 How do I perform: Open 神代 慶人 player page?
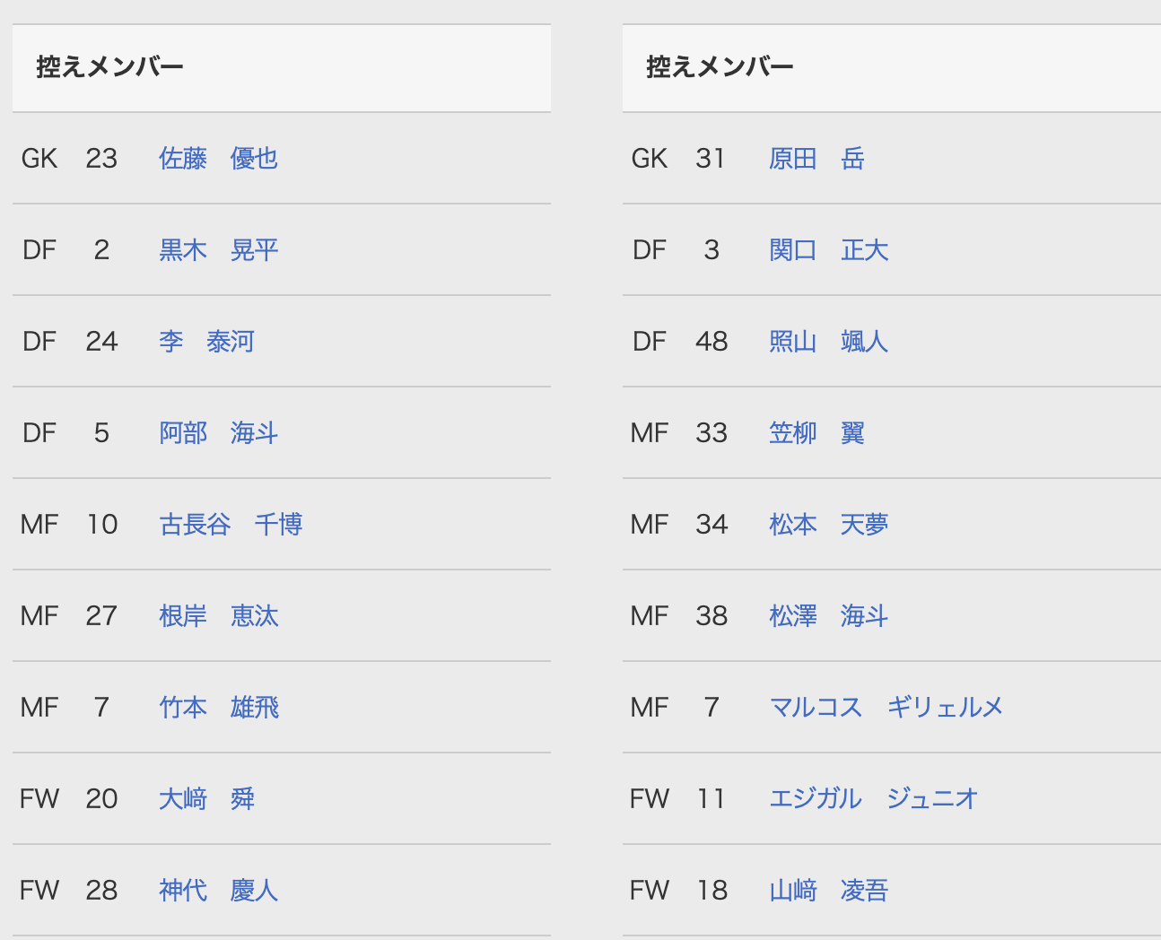point(218,891)
